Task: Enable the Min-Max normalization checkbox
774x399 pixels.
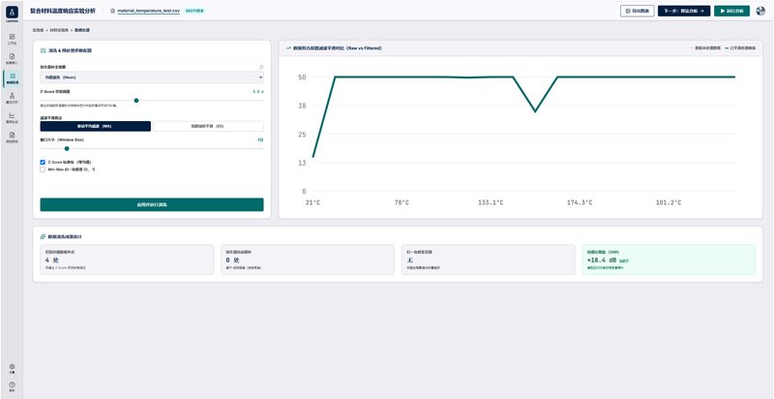Action: pyautogui.click(x=43, y=169)
